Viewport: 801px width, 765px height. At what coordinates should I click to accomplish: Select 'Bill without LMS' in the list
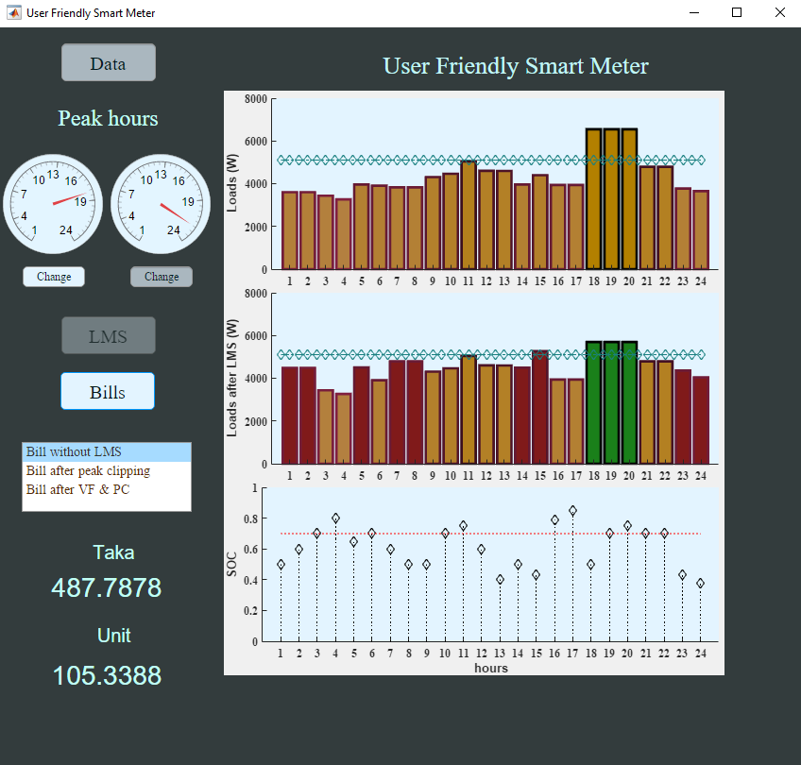[106, 452]
